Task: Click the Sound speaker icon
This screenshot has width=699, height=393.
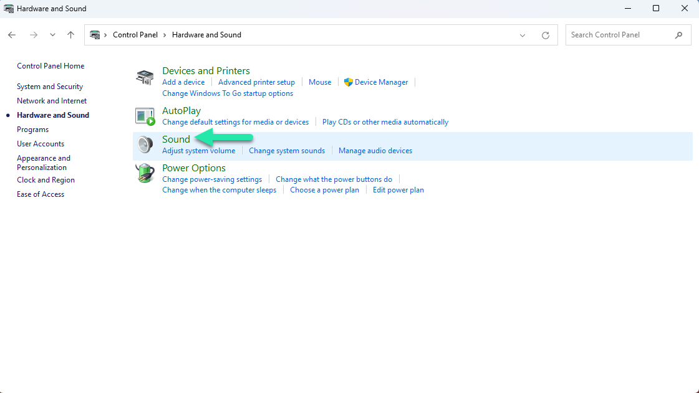Action: [x=144, y=144]
